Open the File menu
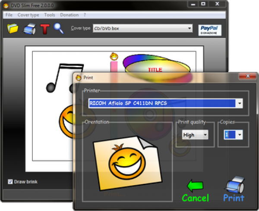 [9, 15]
